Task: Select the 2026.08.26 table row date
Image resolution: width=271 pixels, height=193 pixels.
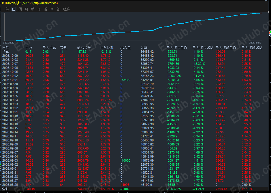Action: click(x=10, y=185)
